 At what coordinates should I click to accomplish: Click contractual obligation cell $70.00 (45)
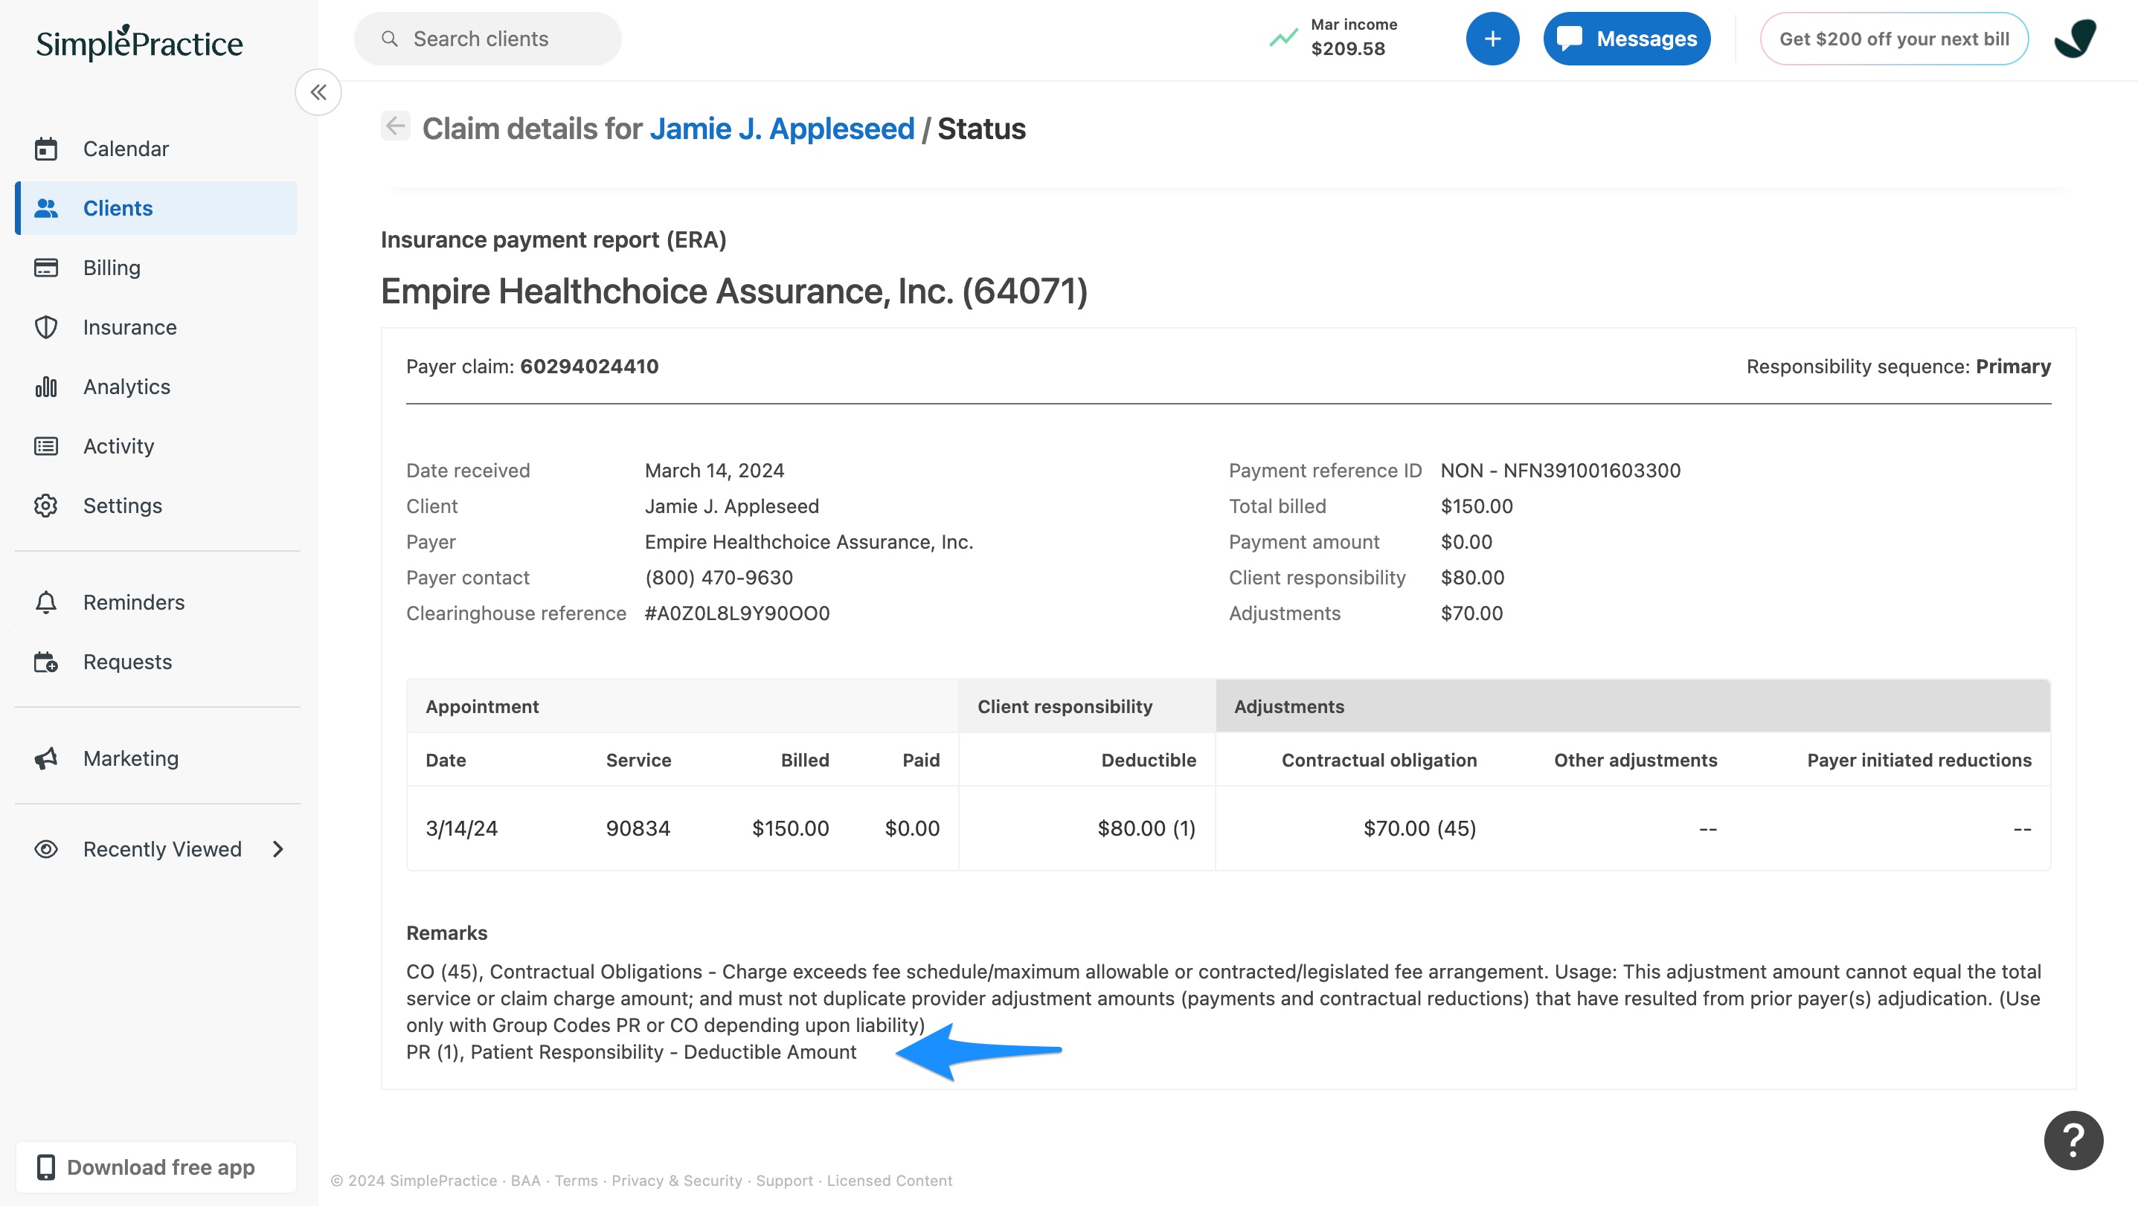(1419, 828)
